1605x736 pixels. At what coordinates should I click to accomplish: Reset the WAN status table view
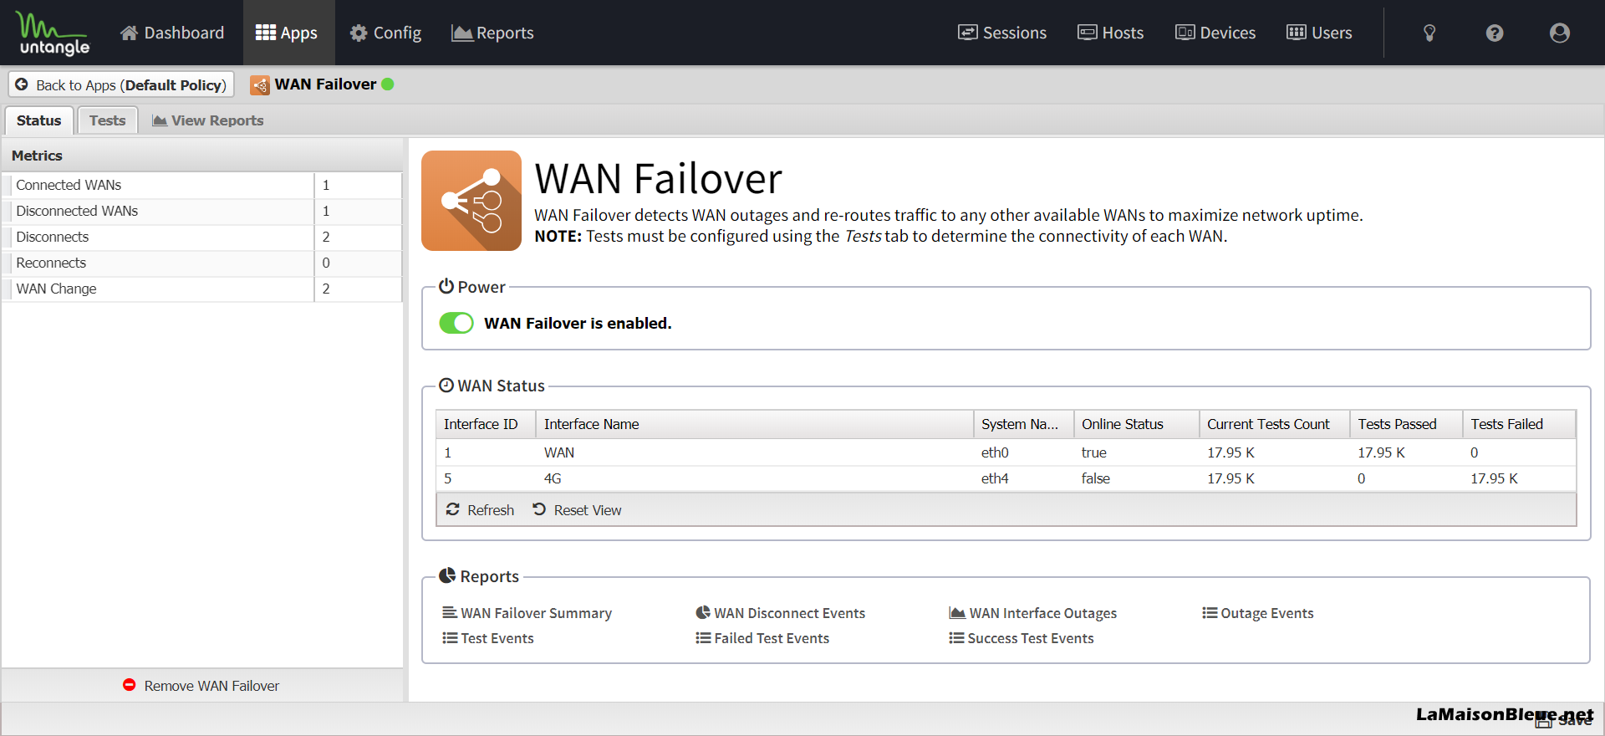(x=578, y=509)
